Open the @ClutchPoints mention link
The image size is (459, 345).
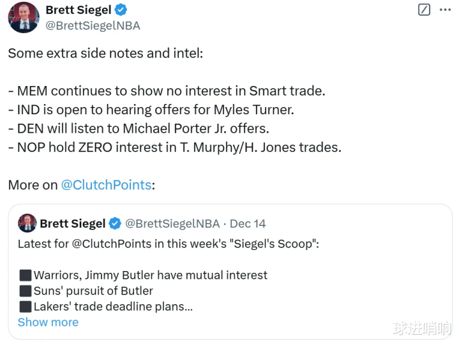(x=106, y=185)
